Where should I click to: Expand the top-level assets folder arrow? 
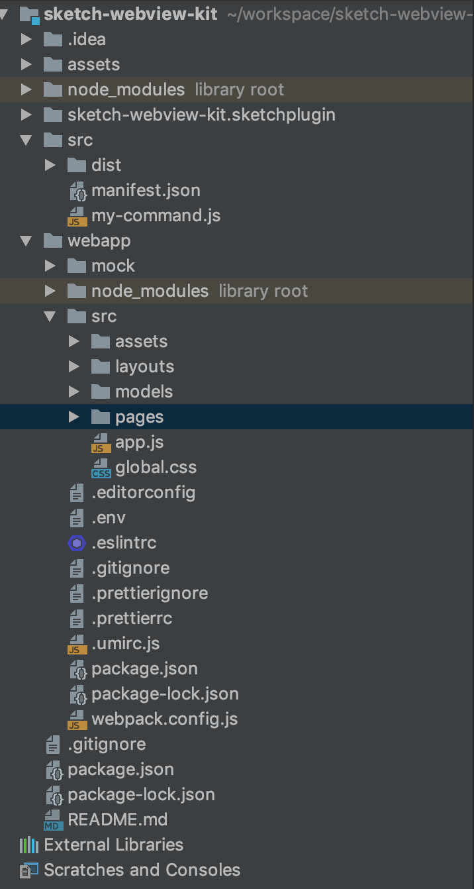click(x=26, y=64)
